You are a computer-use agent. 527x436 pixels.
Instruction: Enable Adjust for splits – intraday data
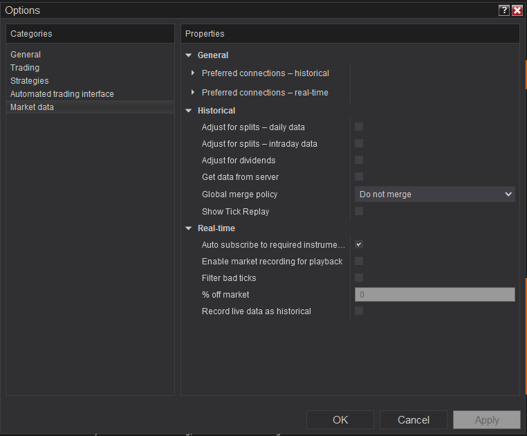point(359,143)
